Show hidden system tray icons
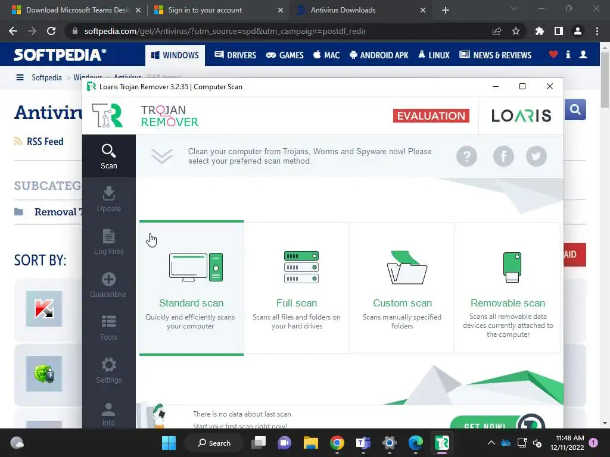The height and width of the screenshot is (457, 610). coord(491,443)
